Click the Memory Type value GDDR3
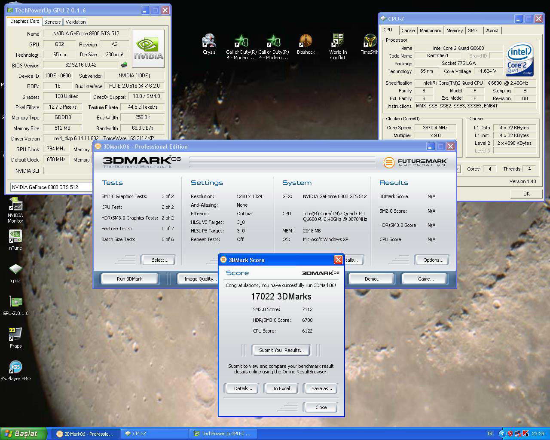This screenshot has width=550, height=440. point(63,117)
